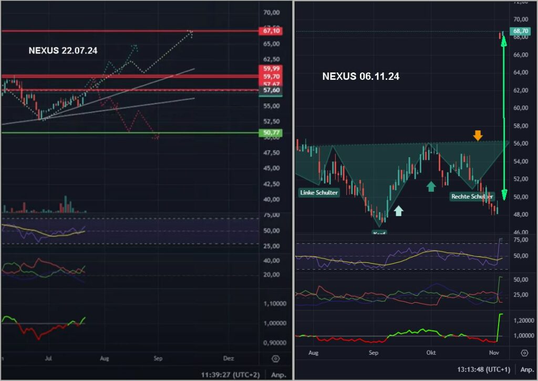Click the 'Rechte Schulter' pattern label

[x=472, y=197]
